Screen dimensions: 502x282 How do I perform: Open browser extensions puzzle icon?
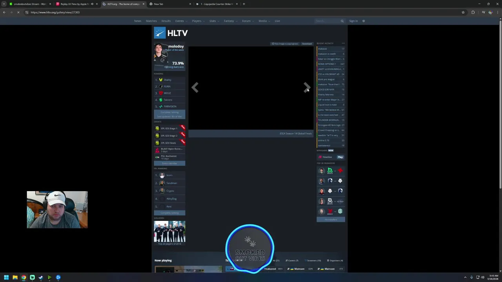(473, 12)
